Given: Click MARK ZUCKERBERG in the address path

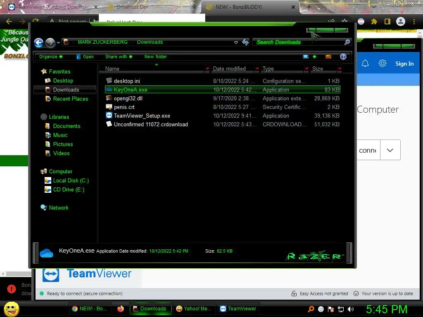Looking at the screenshot, I should [102, 42].
